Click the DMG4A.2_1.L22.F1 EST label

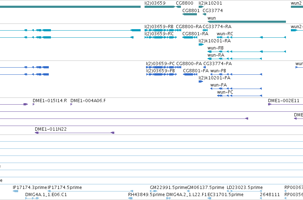click(187, 195)
